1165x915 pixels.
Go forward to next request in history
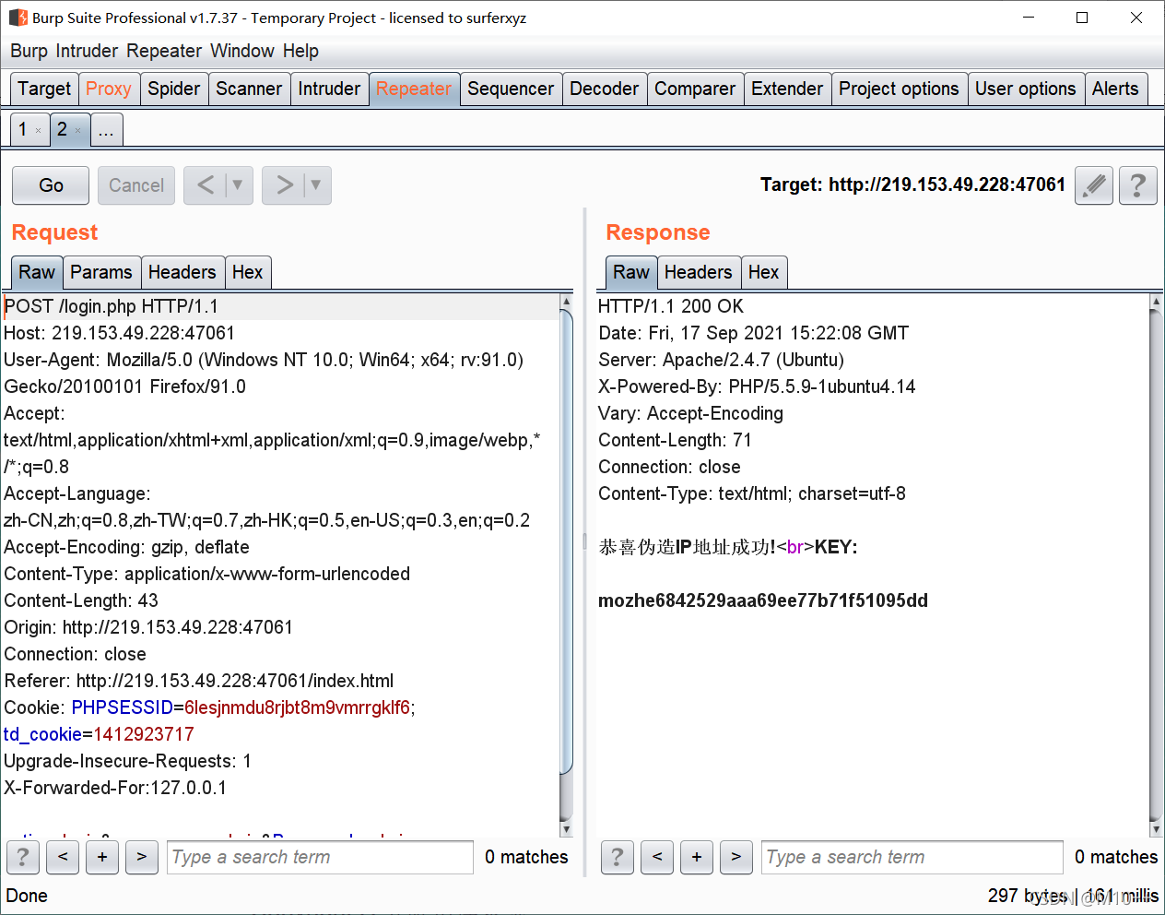285,185
